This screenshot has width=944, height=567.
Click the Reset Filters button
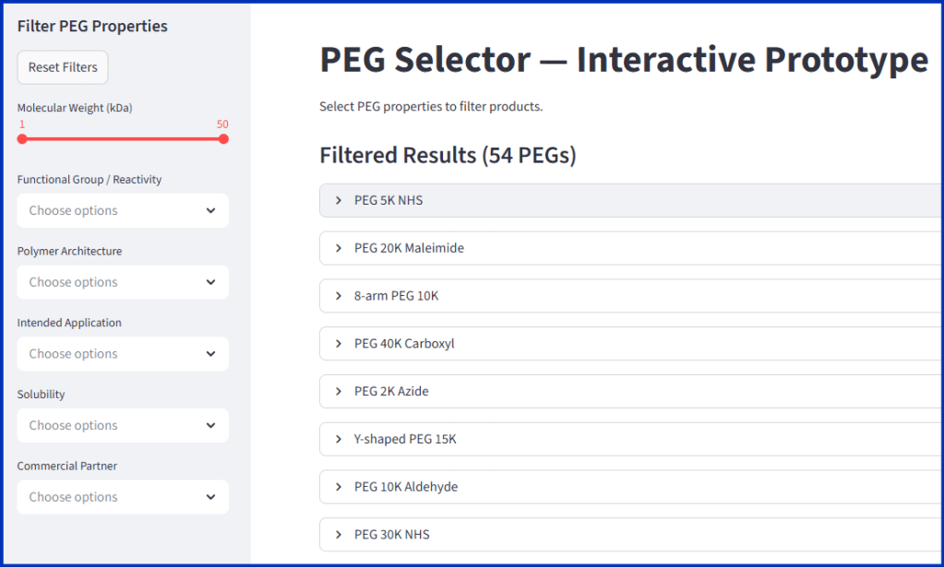click(63, 67)
